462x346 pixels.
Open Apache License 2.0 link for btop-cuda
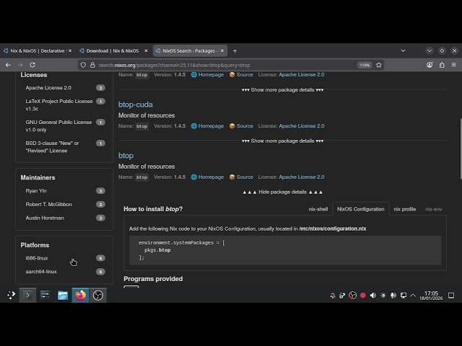point(302,126)
